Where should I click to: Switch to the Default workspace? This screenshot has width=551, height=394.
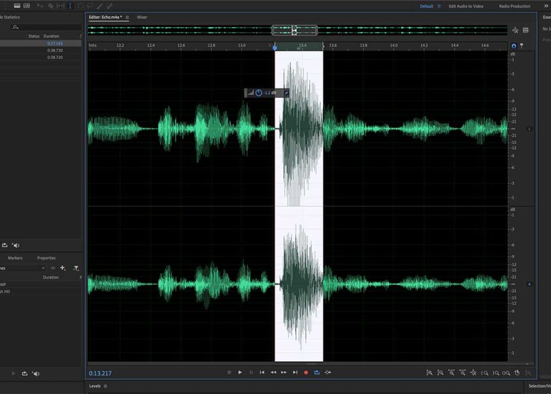coord(426,7)
